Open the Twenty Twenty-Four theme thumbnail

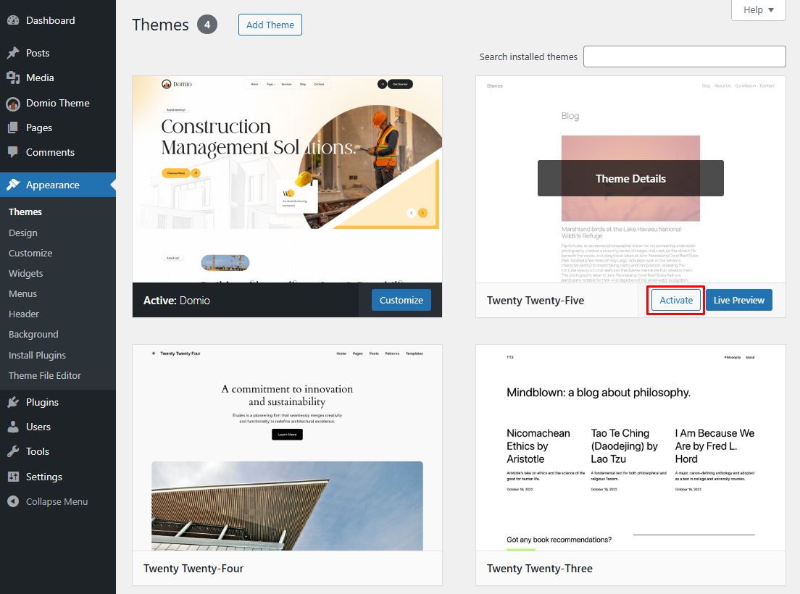point(287,447)
